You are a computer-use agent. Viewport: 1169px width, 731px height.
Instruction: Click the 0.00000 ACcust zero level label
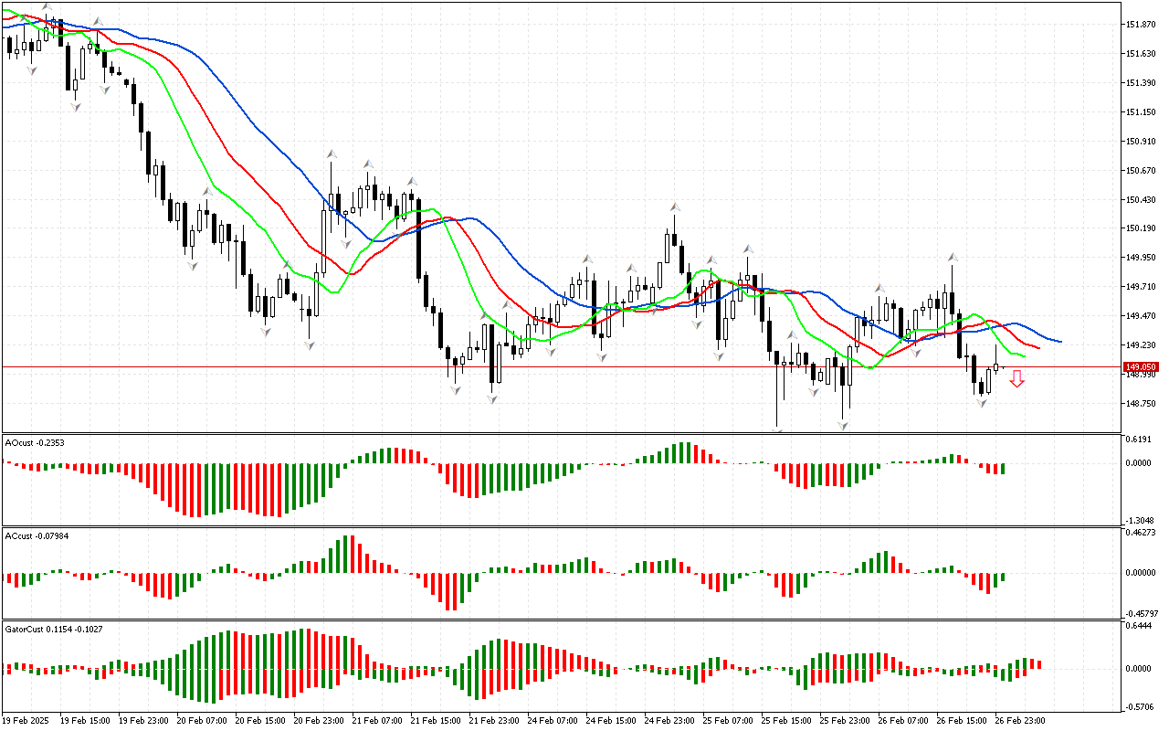[1141, 573]
